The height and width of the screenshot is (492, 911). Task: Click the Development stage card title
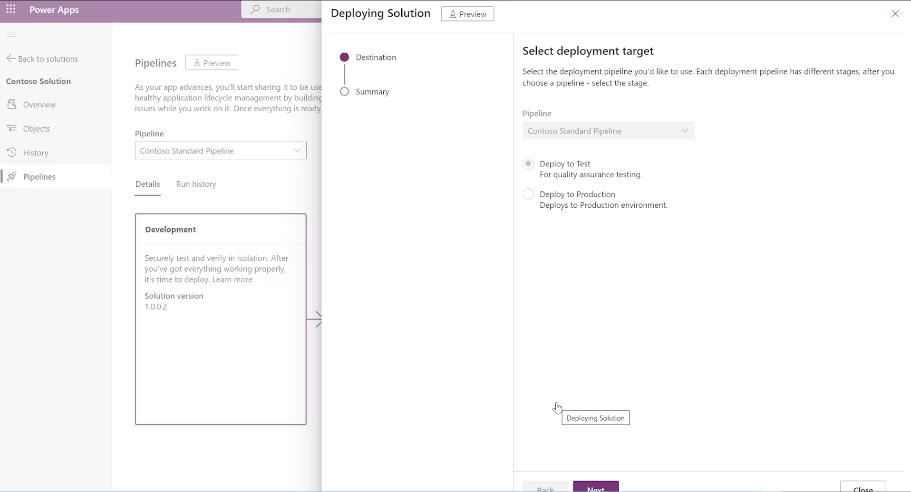[x=170, y=229]
